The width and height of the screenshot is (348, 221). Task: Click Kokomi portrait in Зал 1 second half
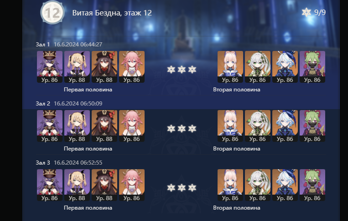230,67
